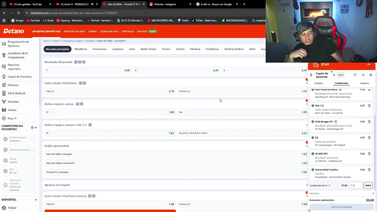Open Apuestas en Vivo menu
Image resolution: width=377 pixels, height=212 pixels.
(74, 32)
